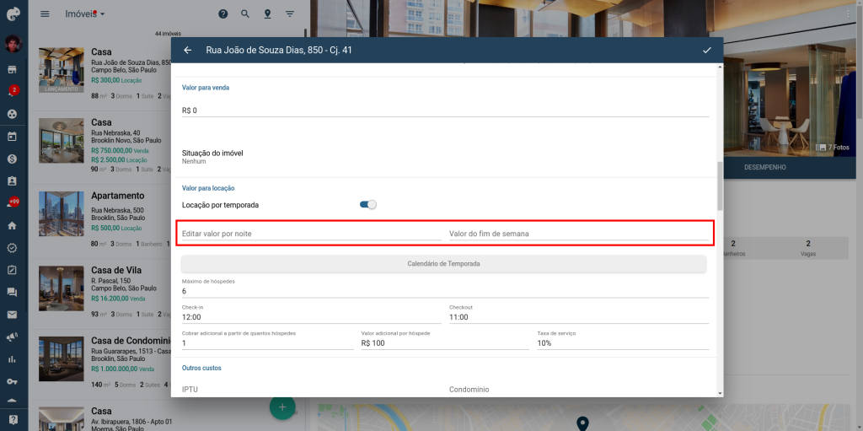863x431 pixels.
Task: Click the IPTU field
Action: tap(312, 389)
